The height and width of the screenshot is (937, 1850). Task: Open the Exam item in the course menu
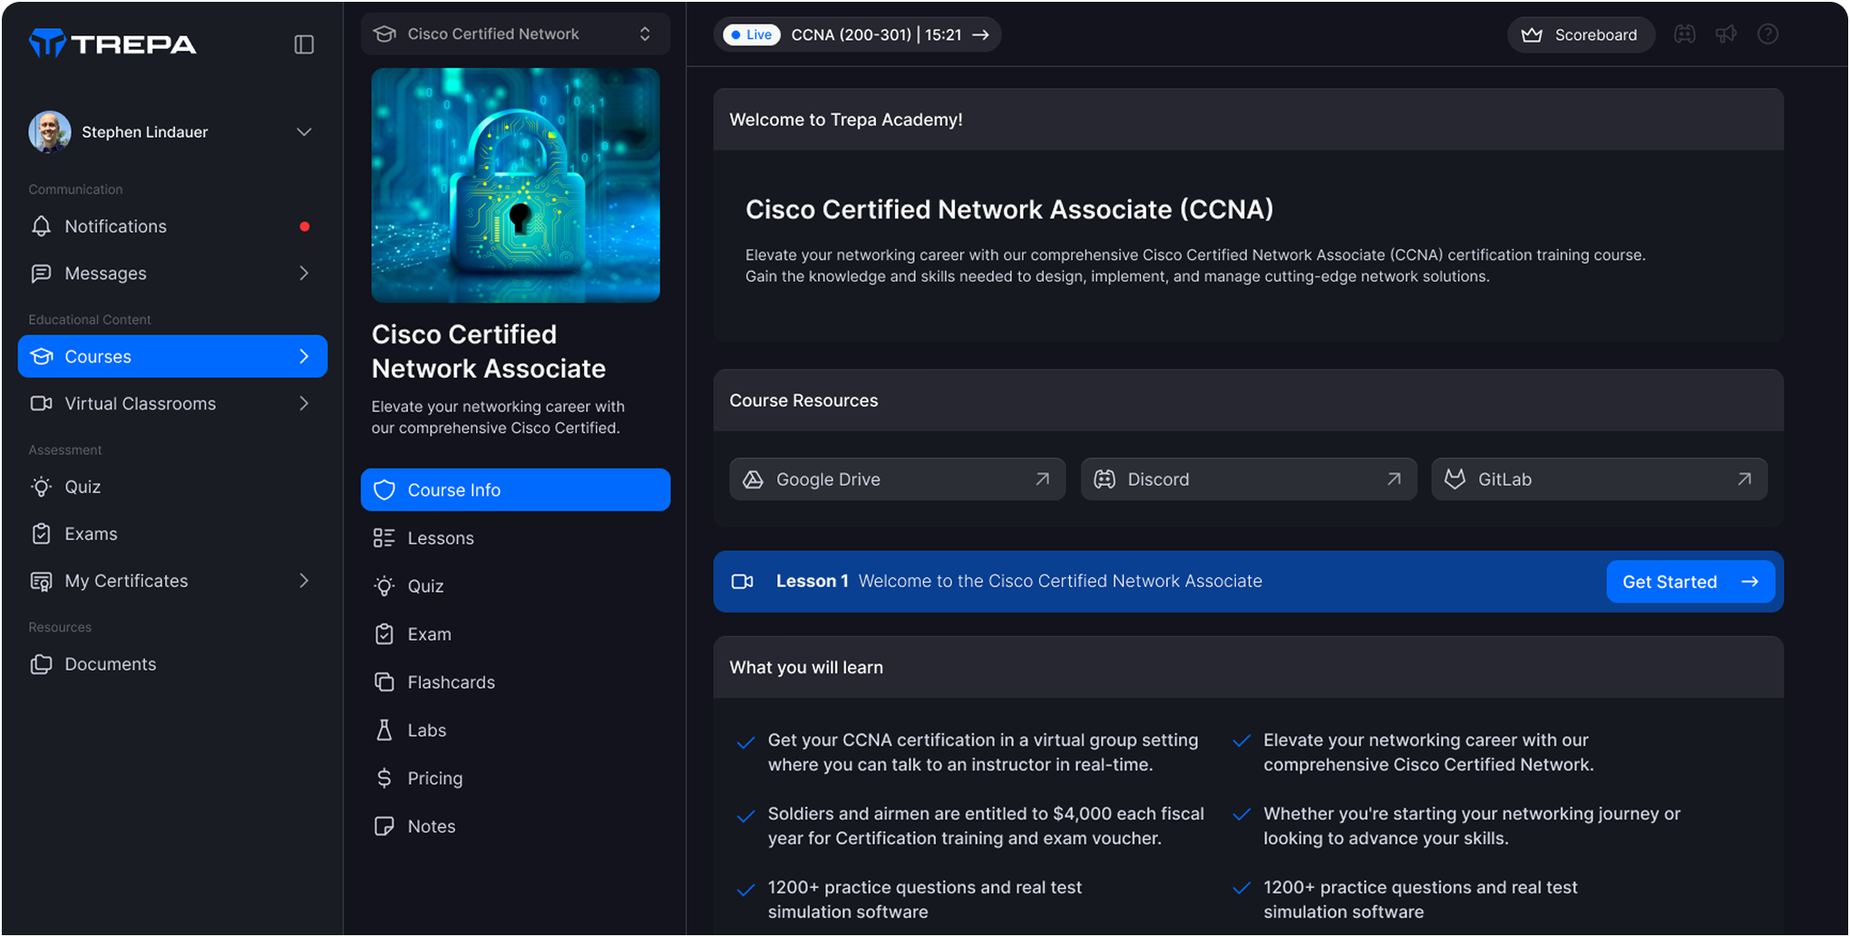tap(515, 634)
